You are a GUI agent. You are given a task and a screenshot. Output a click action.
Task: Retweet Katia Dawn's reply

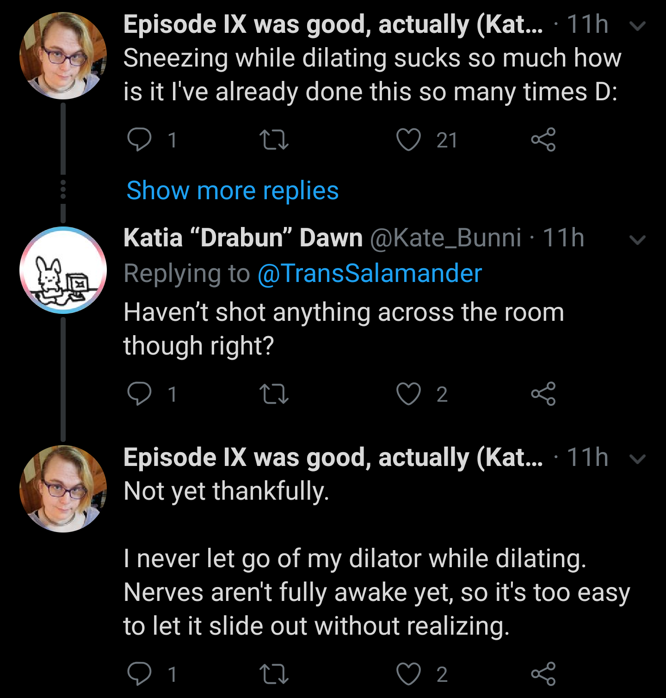coord(274,394)
